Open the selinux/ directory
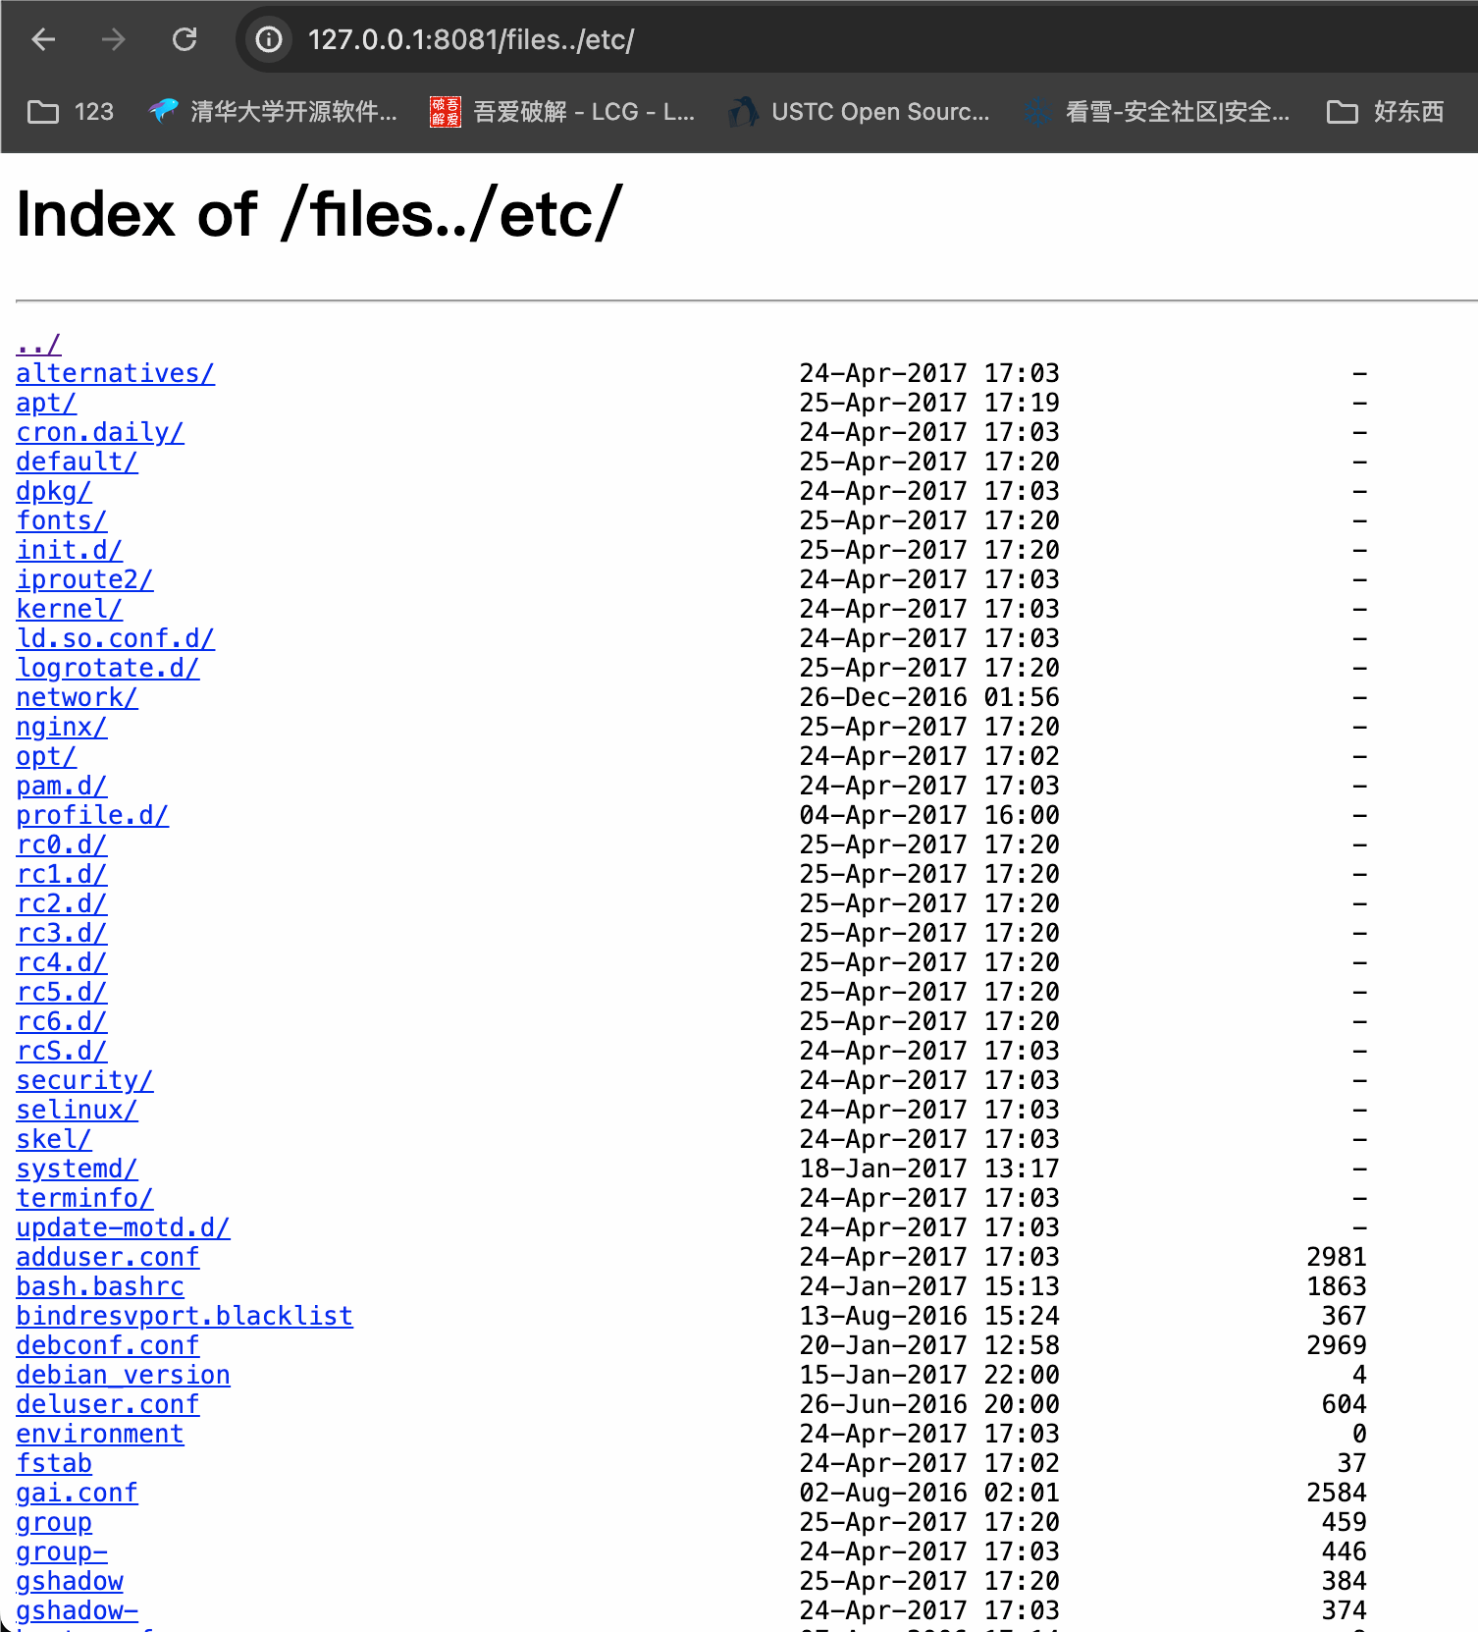 point(77,1110)
